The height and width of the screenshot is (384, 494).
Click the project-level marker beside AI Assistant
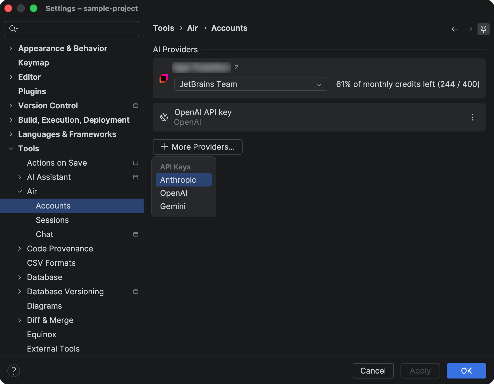tap(136, 177)
